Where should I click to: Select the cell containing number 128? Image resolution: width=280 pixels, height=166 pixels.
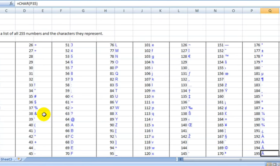tap(179, 56)
